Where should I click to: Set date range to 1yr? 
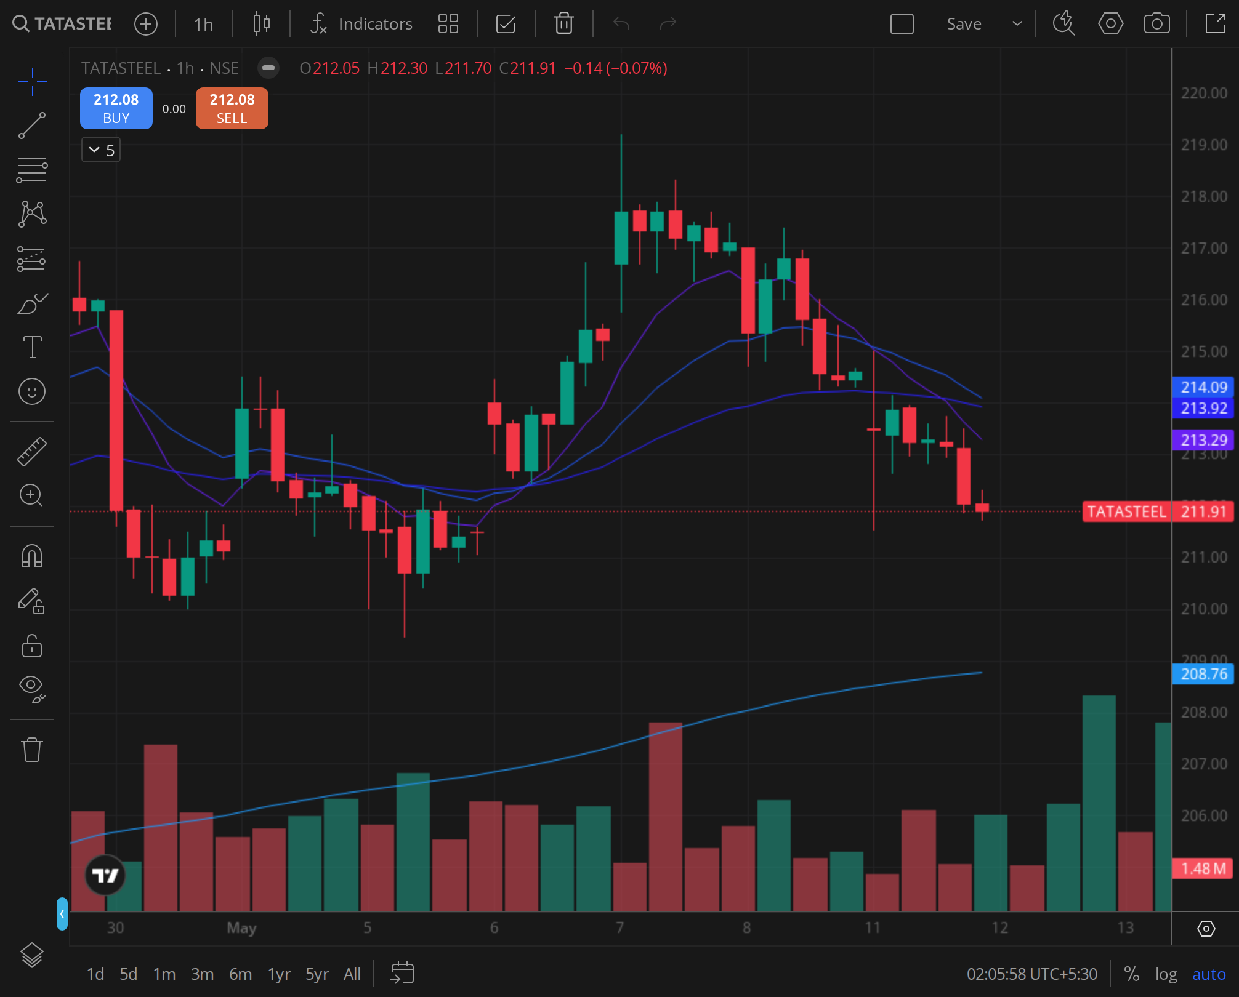click(279, 974)
